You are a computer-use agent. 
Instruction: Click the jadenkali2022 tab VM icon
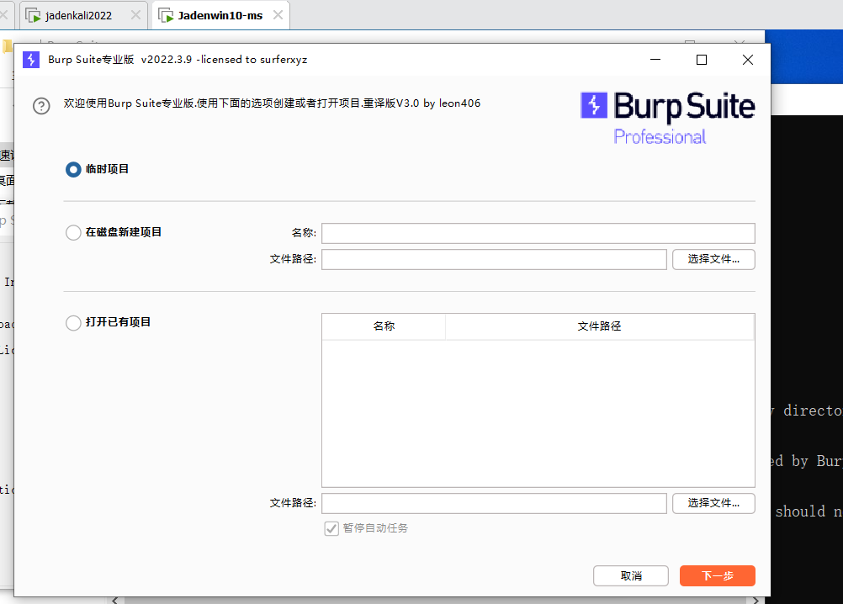33,16
